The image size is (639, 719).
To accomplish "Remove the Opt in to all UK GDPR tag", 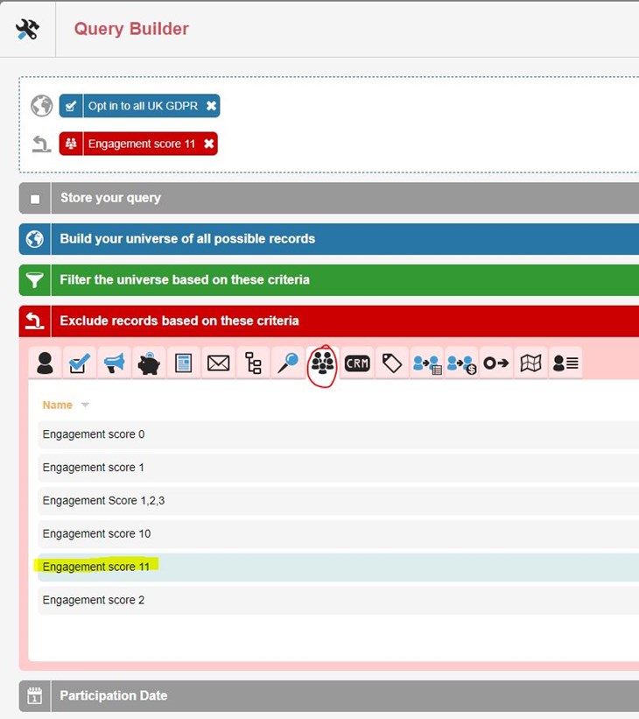I will tap(211, 106).
